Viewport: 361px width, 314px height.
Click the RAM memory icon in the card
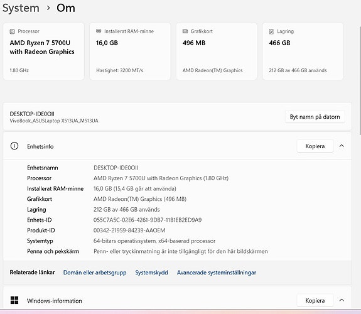tap(99, 31)
